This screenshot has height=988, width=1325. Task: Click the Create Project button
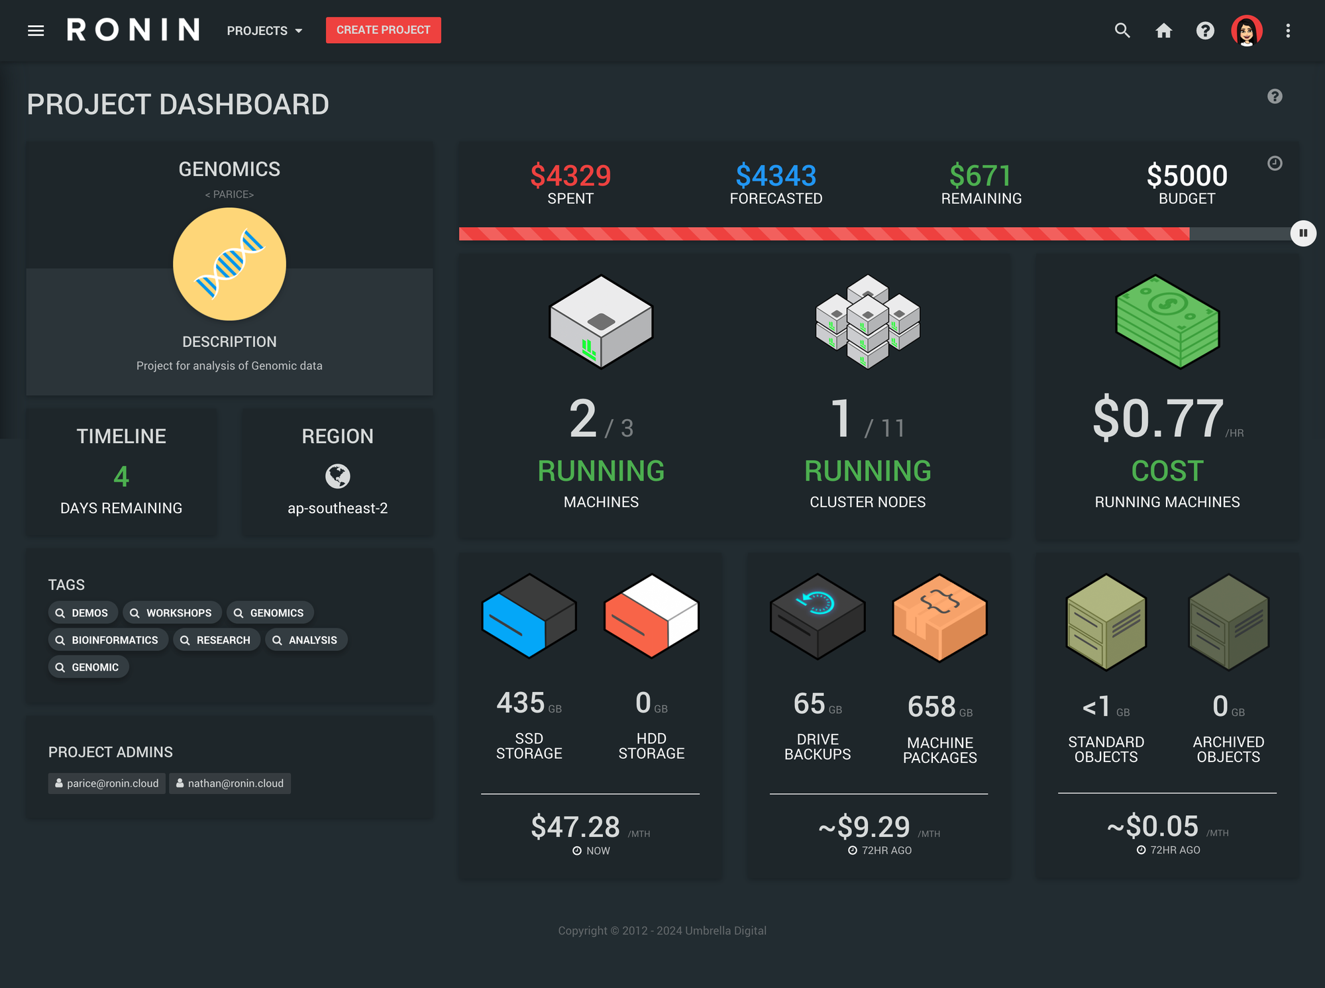pyautogui.click(x=383, y=30)
